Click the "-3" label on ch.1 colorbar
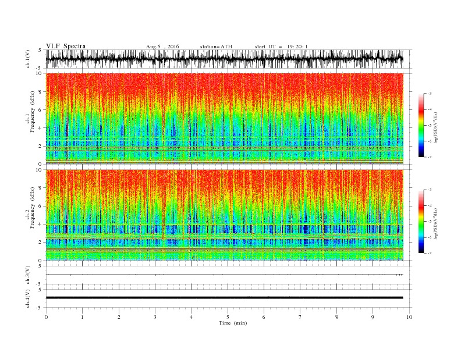 (430, 94)
